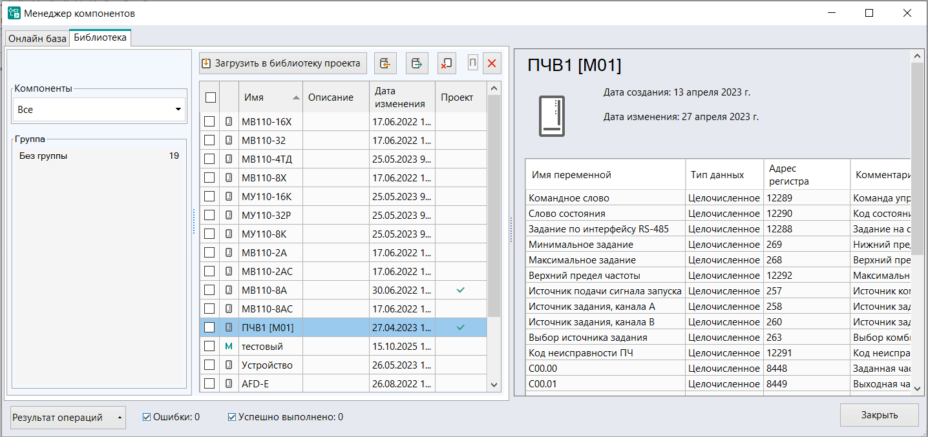
Task: Select the Библиотека tab
Action: [x=100, y=38]
